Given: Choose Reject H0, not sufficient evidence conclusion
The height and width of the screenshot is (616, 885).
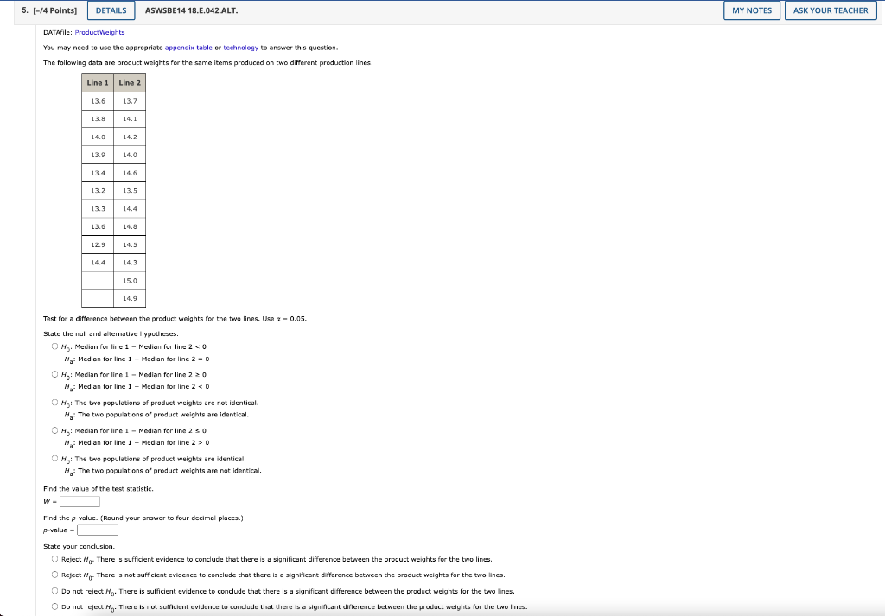Looking at the screenshot, I should [x=54, y=575].
